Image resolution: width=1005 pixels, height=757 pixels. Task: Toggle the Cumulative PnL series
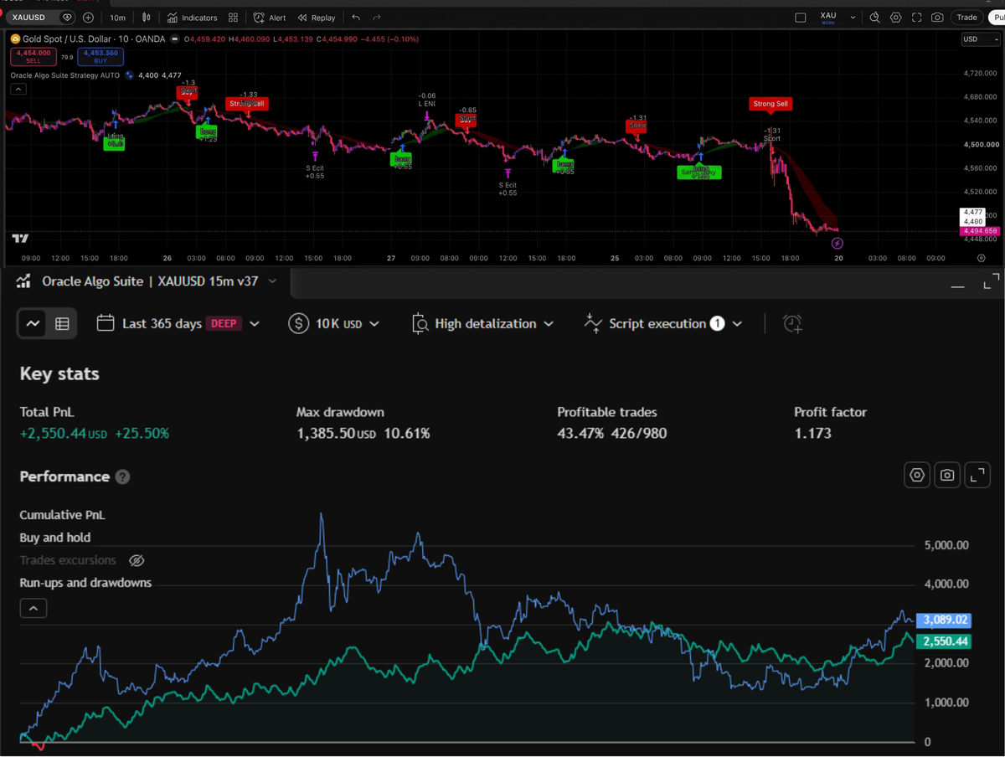click(62, 515)
